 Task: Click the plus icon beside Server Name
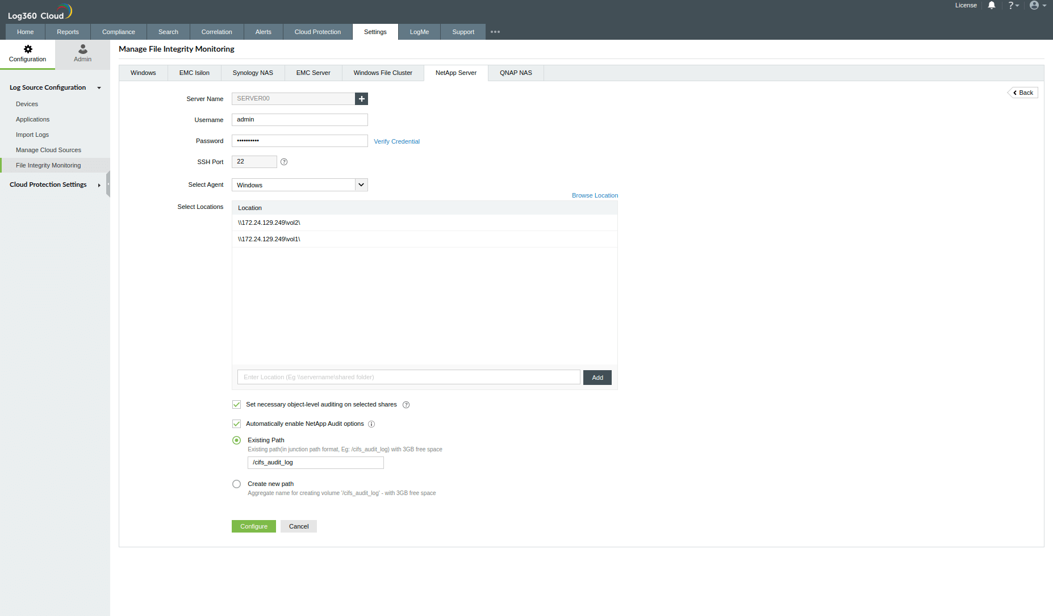coord(362,98)
